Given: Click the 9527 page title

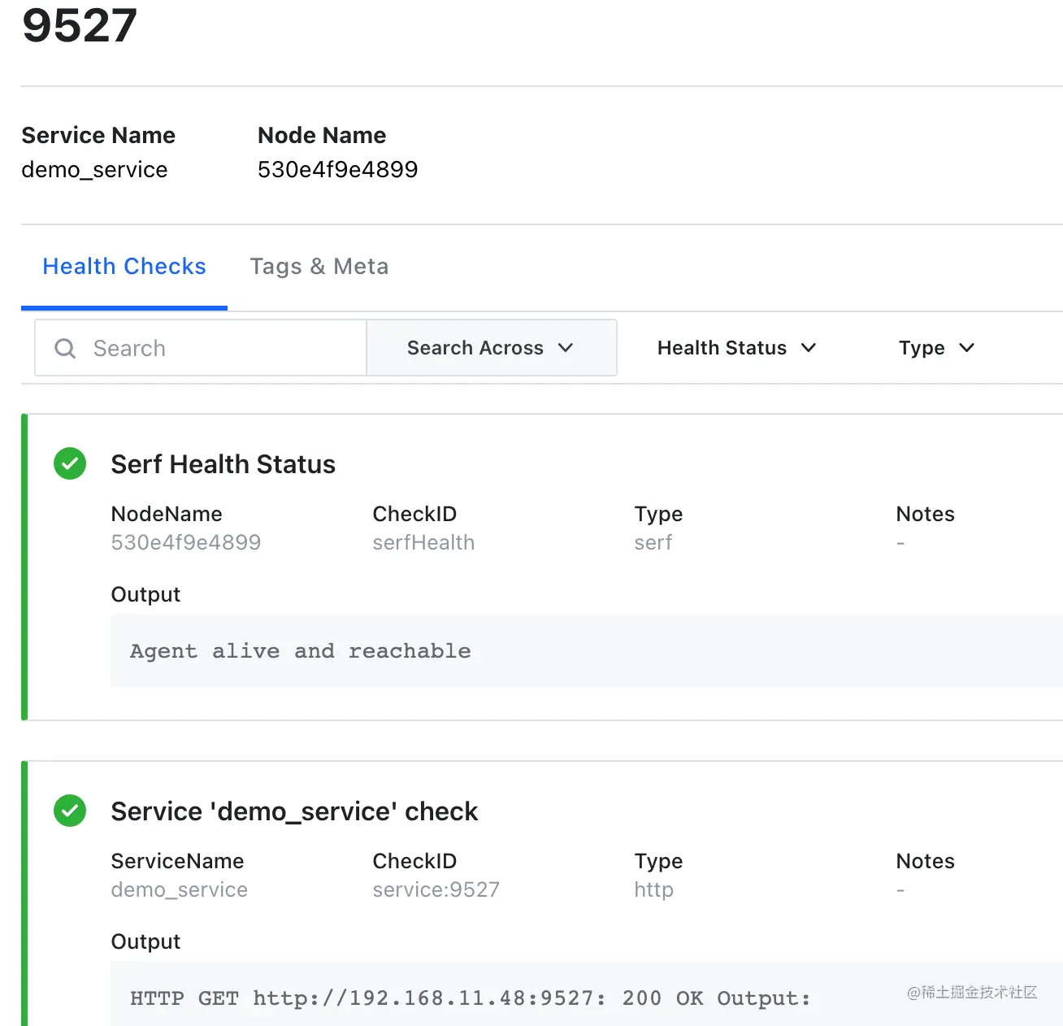Looking at the screenshot, I should 80,26.
